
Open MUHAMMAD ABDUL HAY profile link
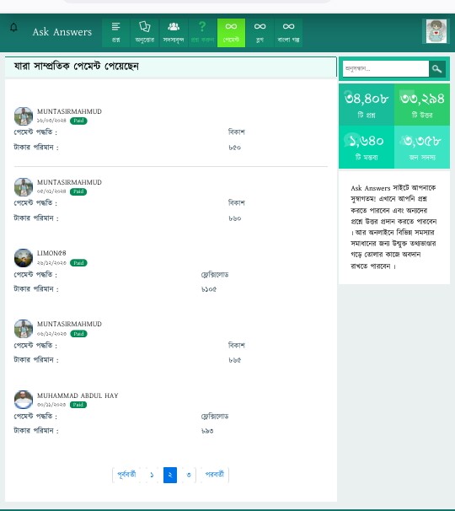point(78,395)
